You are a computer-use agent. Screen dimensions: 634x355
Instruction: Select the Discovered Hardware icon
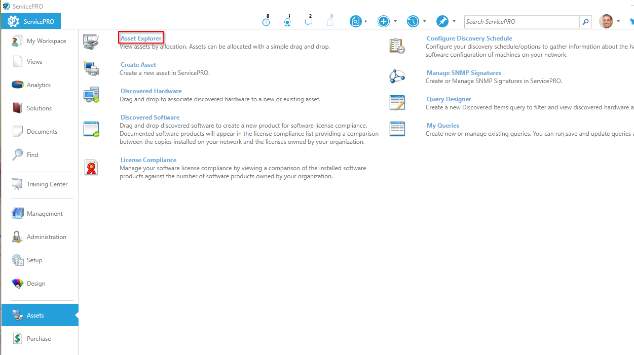[x=91, y=95]
